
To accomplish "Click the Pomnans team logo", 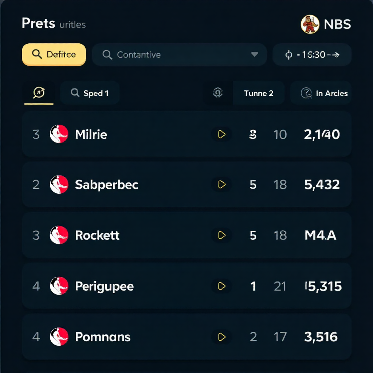I will point(59,337).
